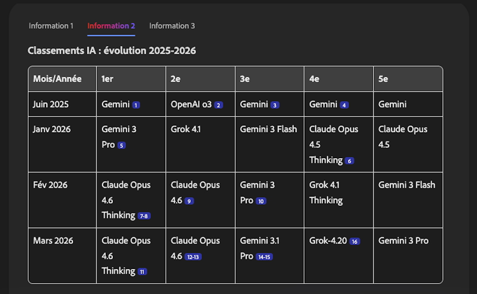Click citation 16 next to Grok-4.20

pyautogui.click(x=355, y=242)
